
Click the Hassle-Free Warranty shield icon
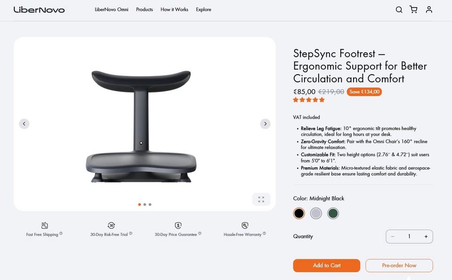(x=244, y=226)
